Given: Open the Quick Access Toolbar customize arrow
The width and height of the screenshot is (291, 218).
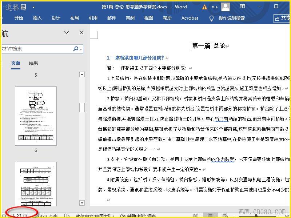Looking at the screenshot, I should (34, 7).
